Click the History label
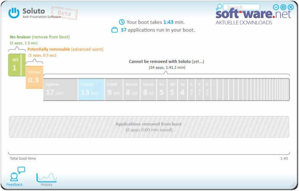This screenshot has width=299, height=191. [46, 185]
